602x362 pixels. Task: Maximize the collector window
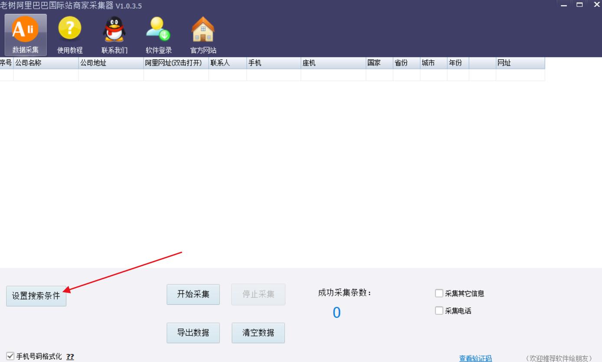coord(579,6)
